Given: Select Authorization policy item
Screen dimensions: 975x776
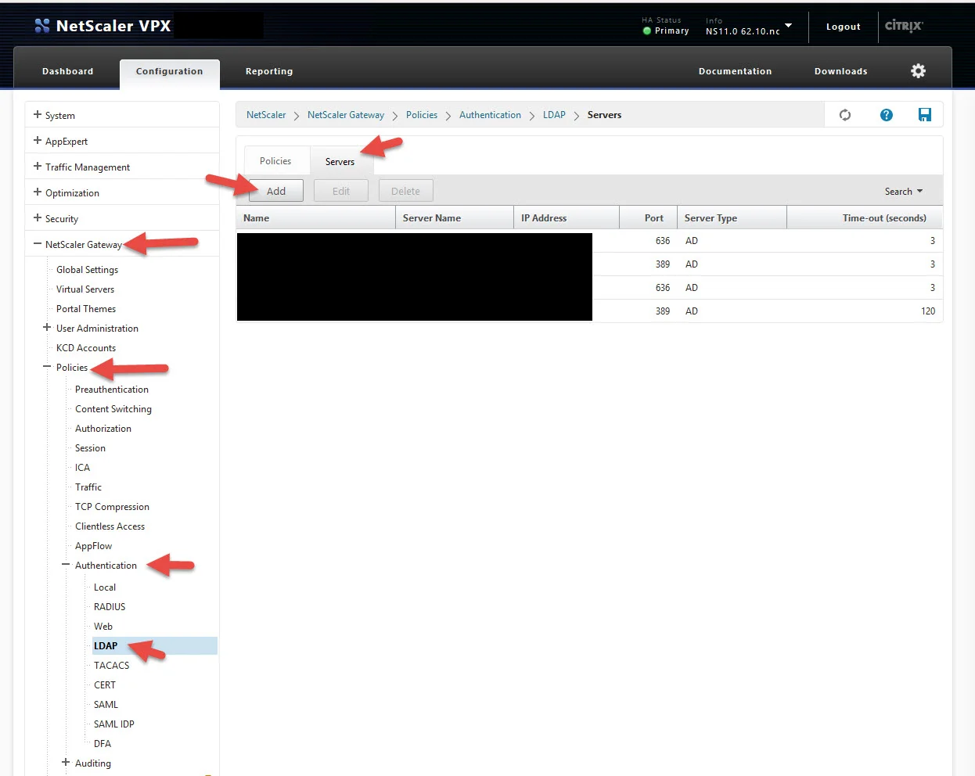Looking at the screenshot, I should pos(103,429).
